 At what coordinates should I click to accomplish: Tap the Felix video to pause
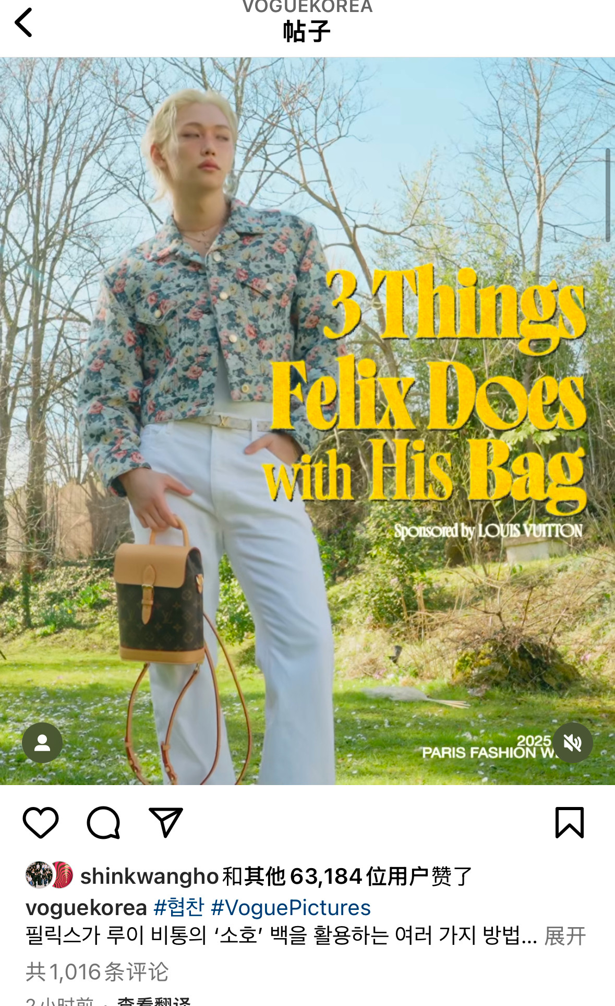[307, 421]
